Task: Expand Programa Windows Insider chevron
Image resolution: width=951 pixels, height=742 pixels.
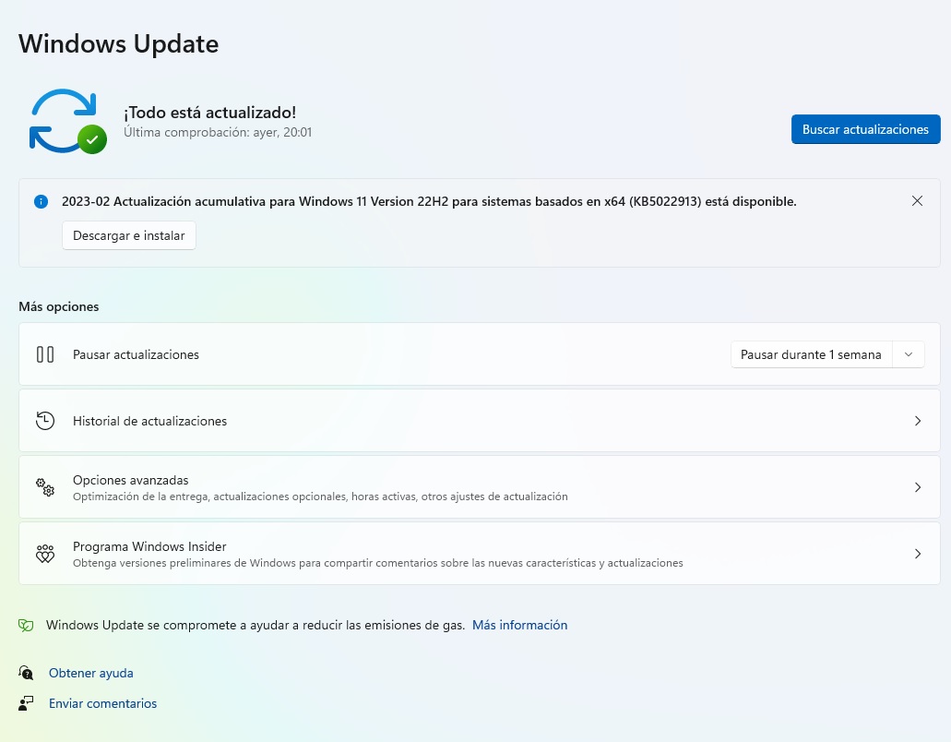Action: (918, 554)
